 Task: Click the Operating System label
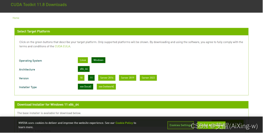coord(30,61)
